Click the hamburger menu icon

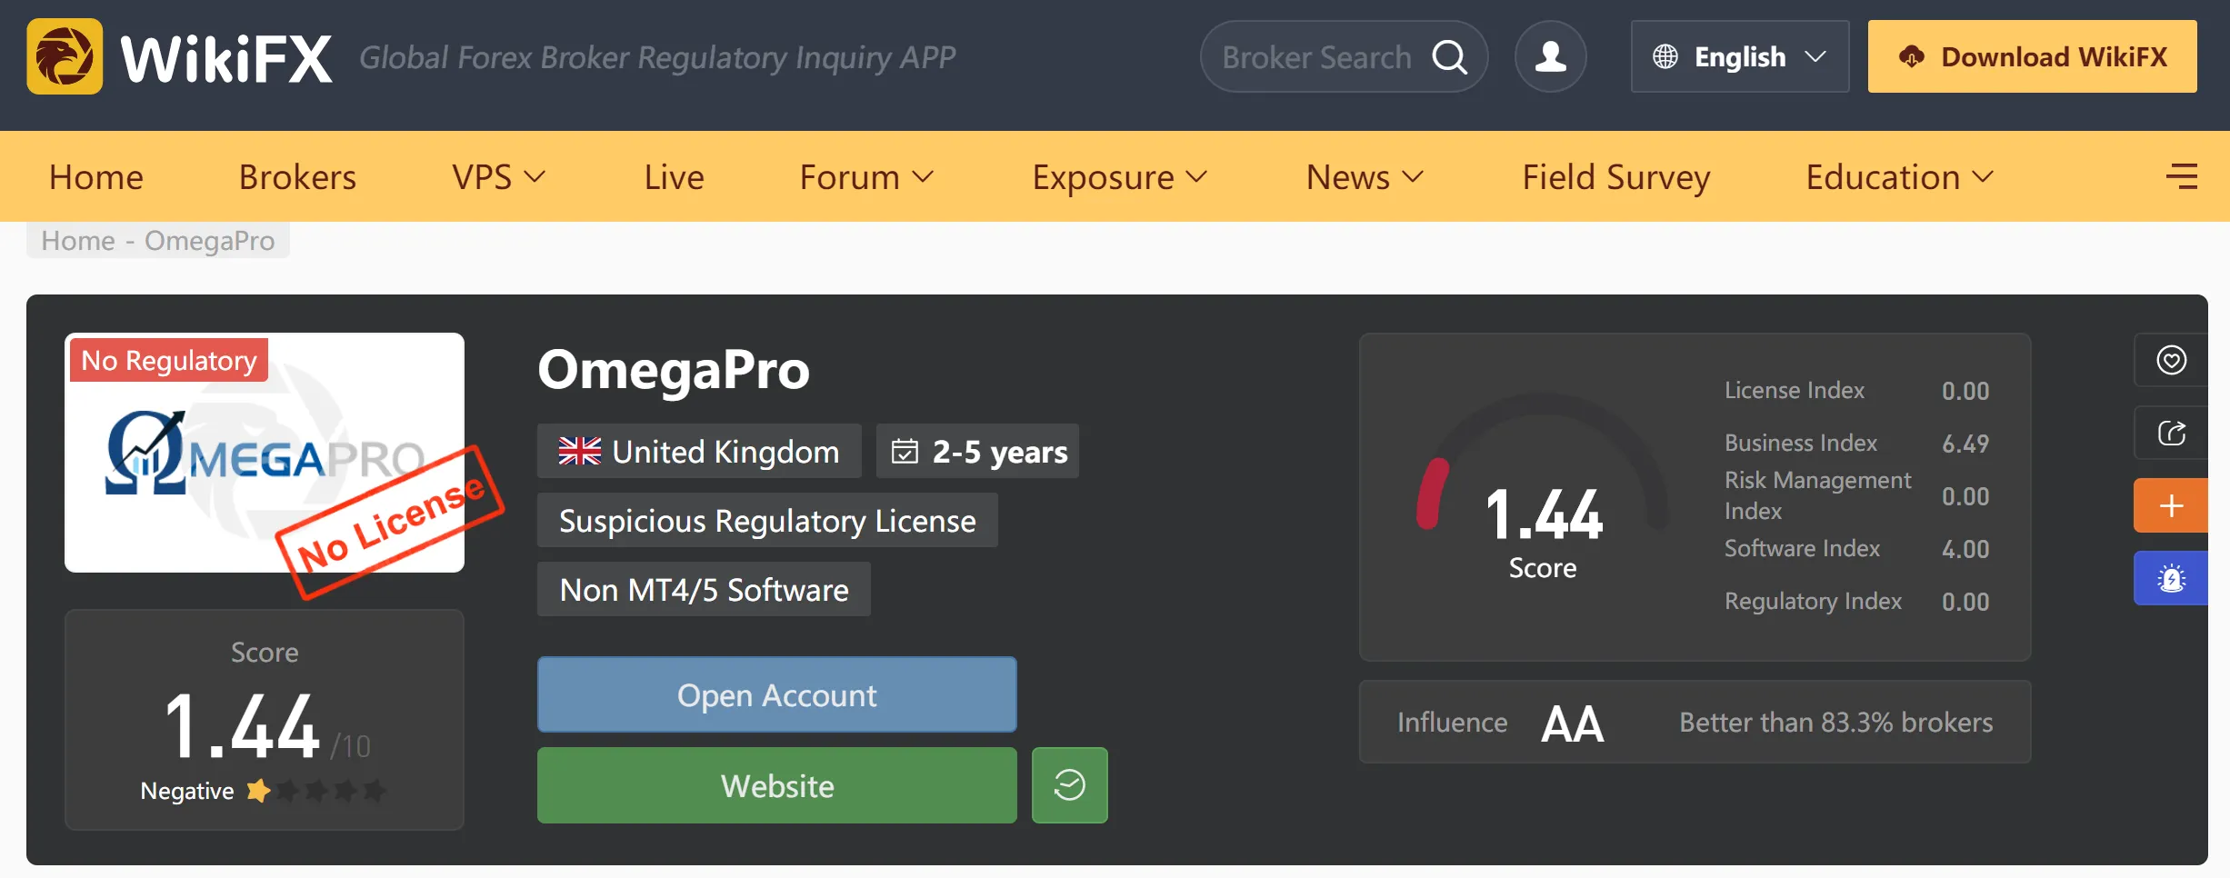(x=2182, y=176)
